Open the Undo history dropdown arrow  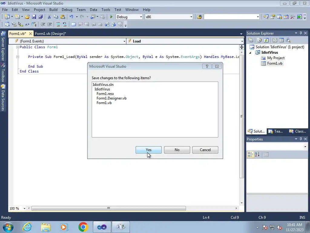tap(77, 17)
